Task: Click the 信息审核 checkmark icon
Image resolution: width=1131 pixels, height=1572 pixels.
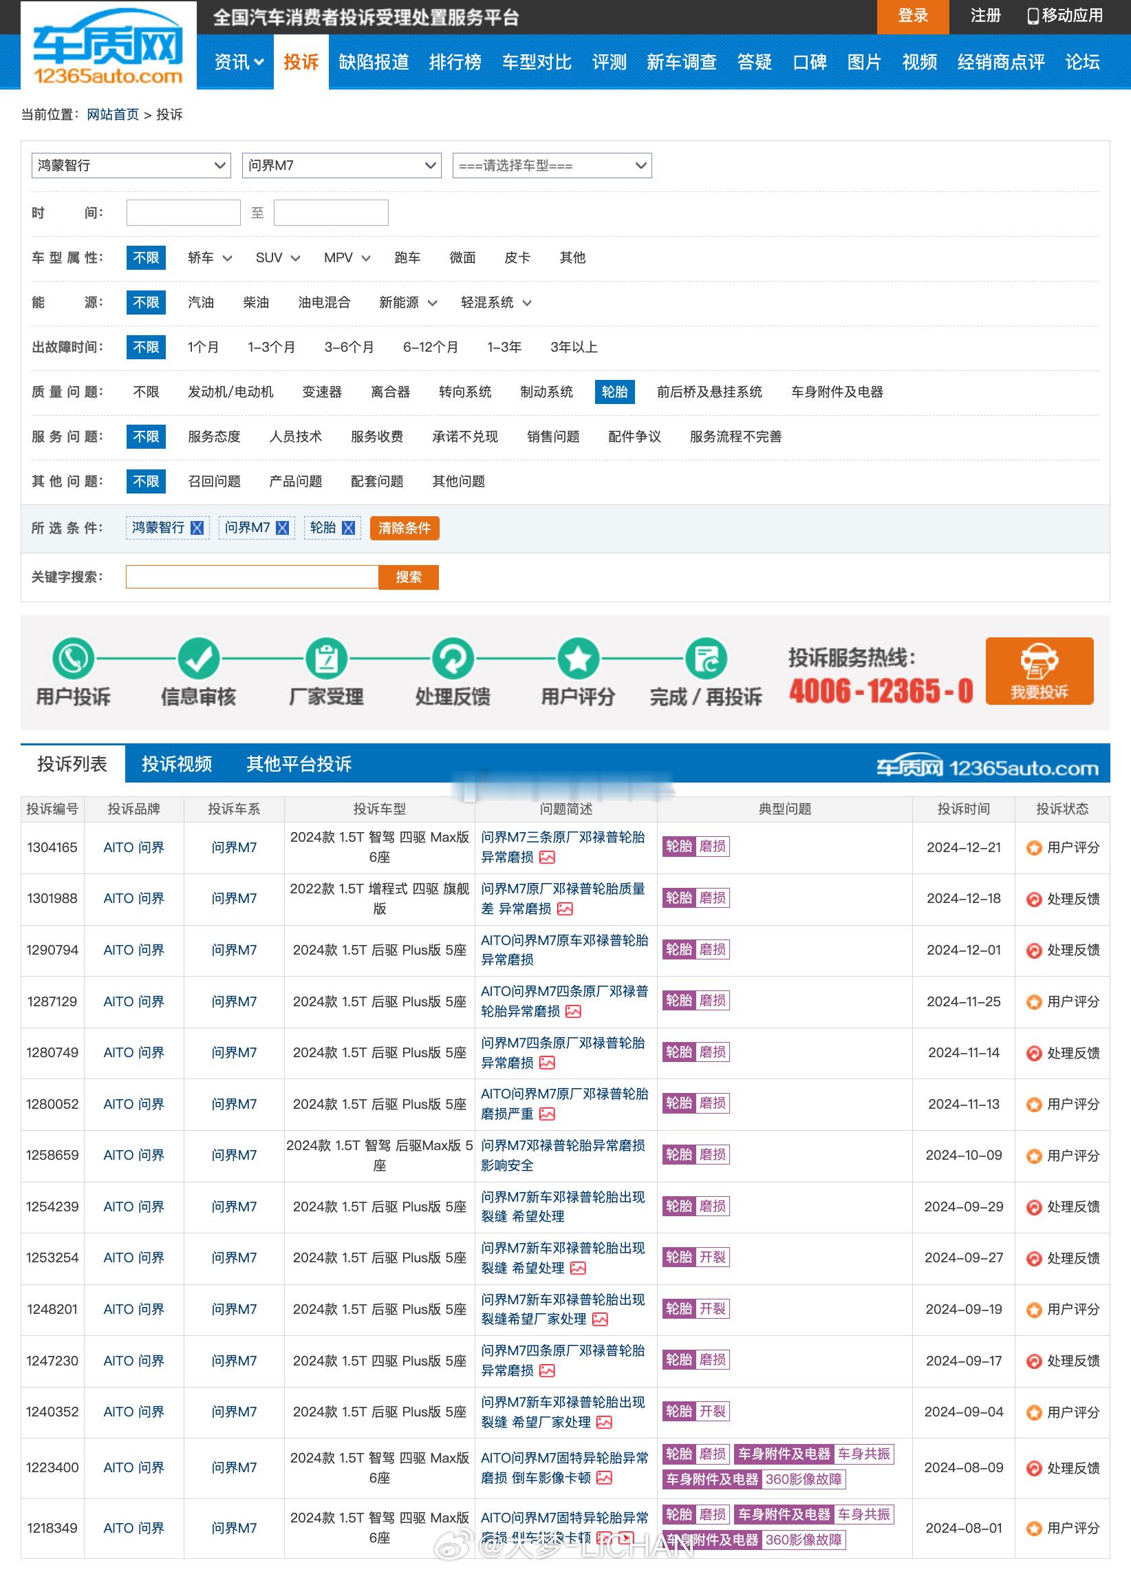Action: click(199, 658)
